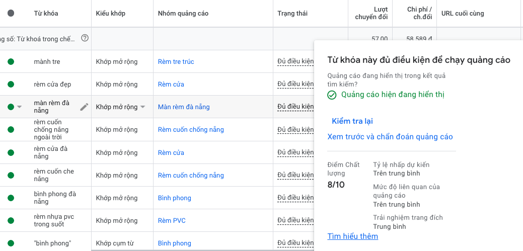Click Đủ điều kiện status for mành tre
This screenshot has width=523, height=251.
[295, 62]
